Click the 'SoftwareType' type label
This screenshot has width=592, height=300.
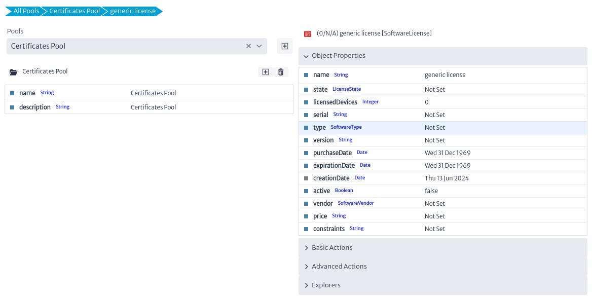click(346, 127)
